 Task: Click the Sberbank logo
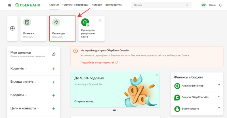click(28, 5)
